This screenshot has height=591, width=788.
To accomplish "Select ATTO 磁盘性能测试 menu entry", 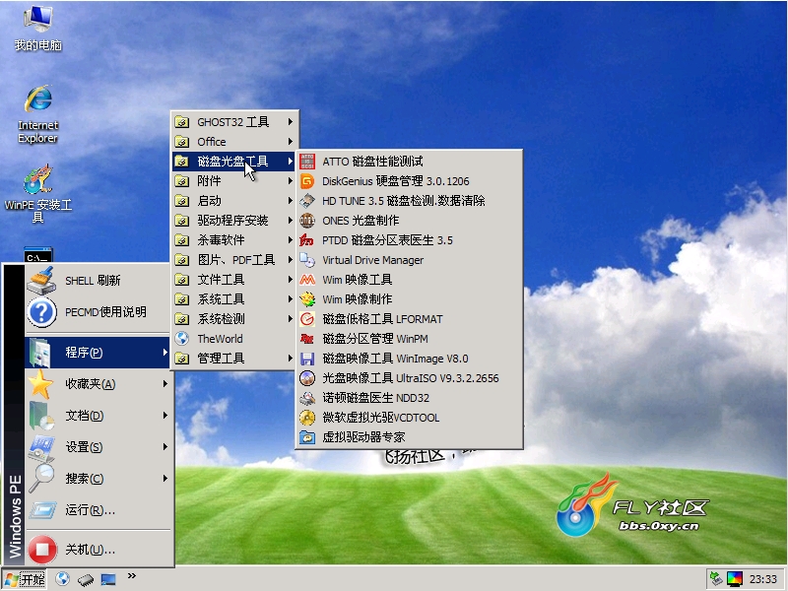I will point(372,162).
